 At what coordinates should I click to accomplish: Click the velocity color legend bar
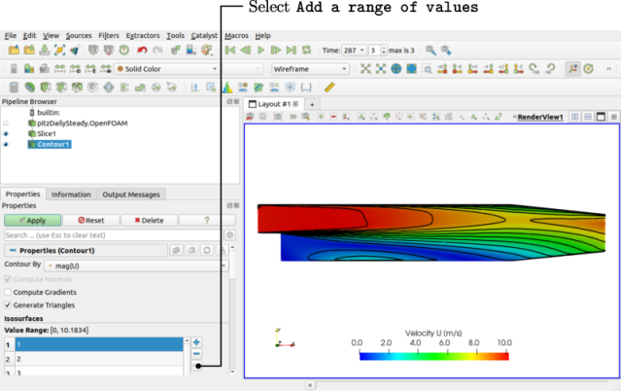[433, 356]
